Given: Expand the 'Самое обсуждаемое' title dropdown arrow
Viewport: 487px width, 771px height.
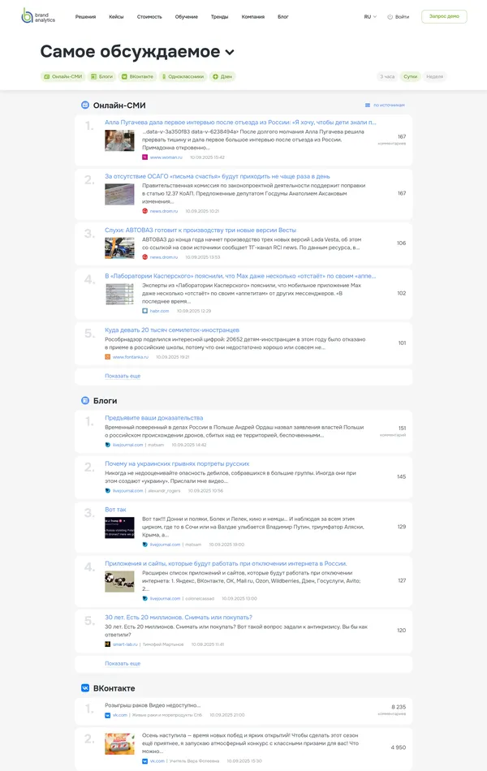Looking at the screenshot, I should [x=230, y=53].
